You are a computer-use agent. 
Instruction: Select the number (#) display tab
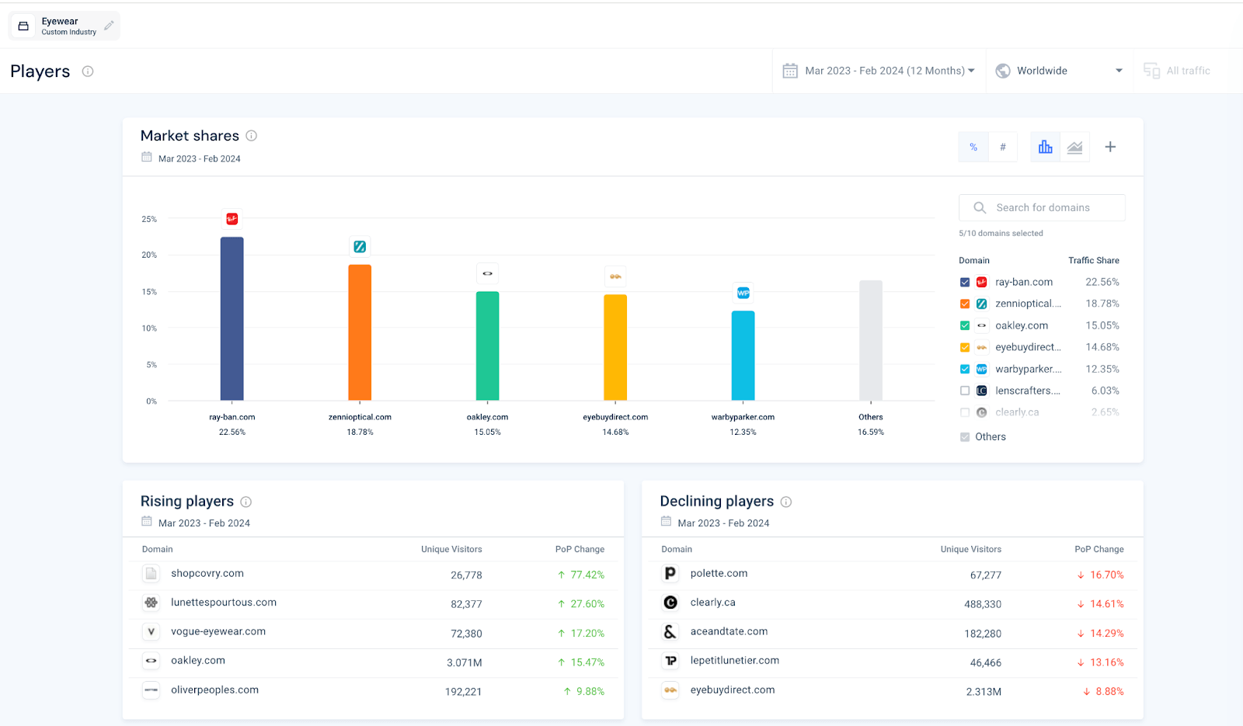click(1003, 147)
